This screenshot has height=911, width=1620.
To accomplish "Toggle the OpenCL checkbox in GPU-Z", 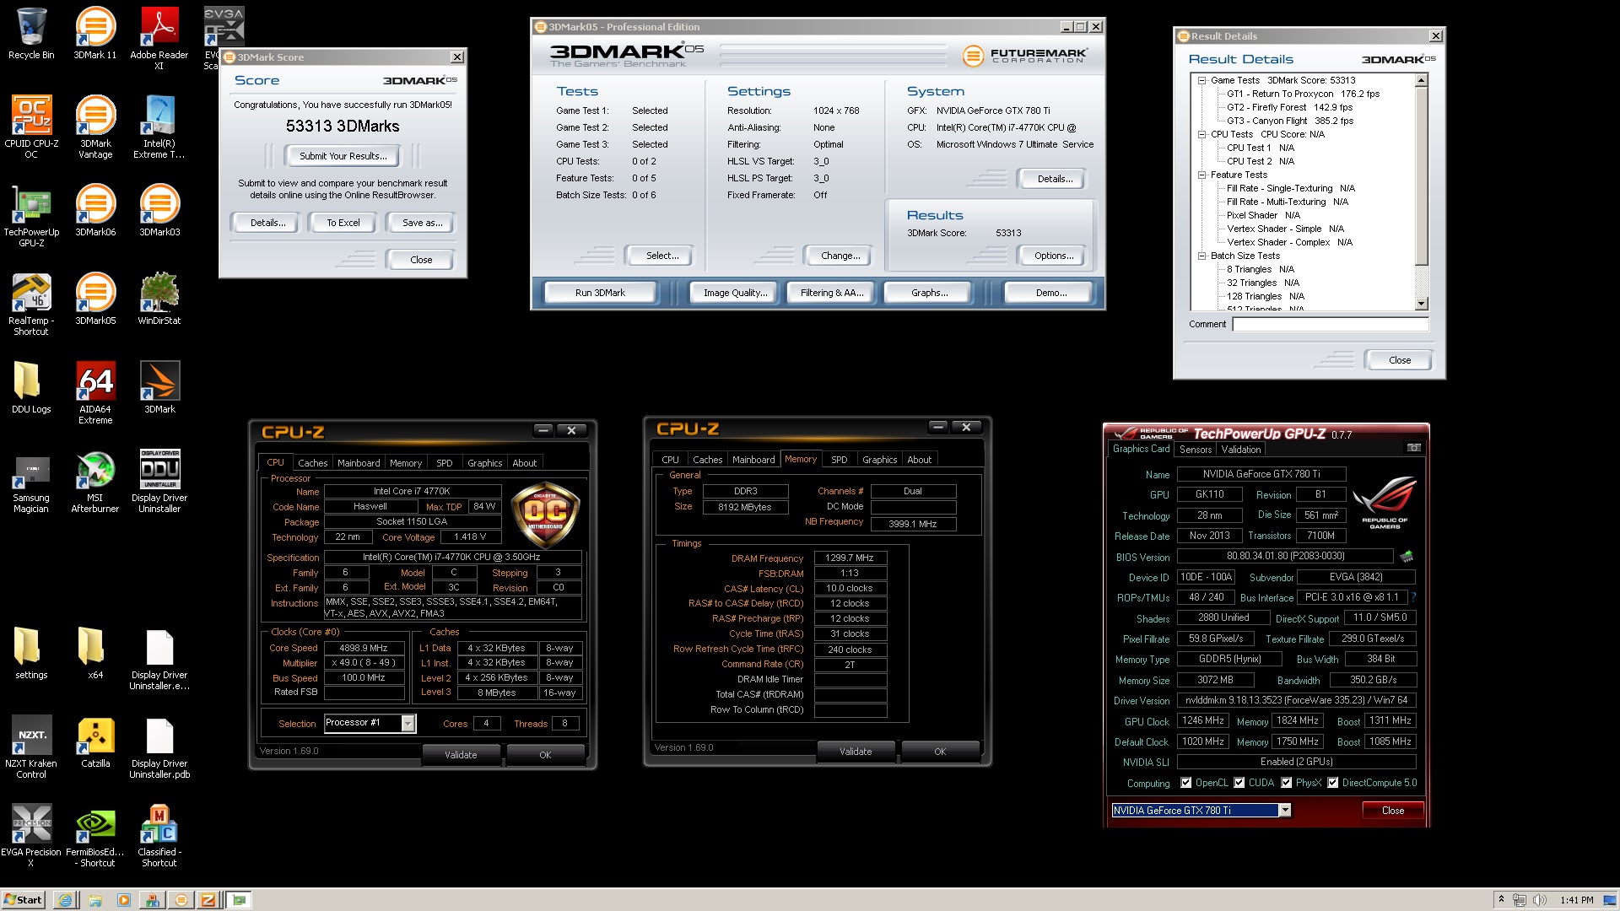I will pos(1185,783).
